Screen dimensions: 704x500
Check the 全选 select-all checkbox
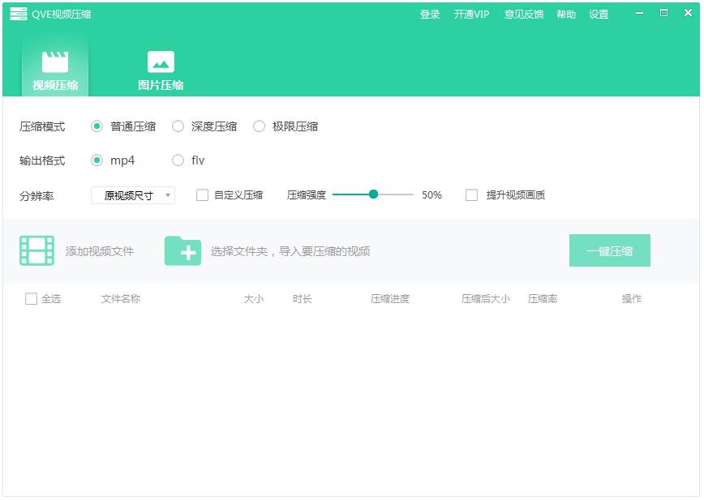[x=31, y=299]
